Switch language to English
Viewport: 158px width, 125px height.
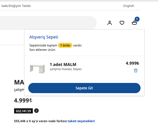129,6
